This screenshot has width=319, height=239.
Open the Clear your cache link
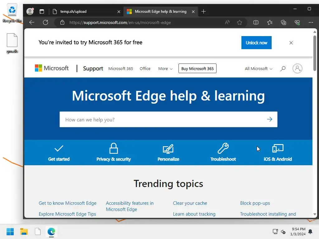coord(190,203)
